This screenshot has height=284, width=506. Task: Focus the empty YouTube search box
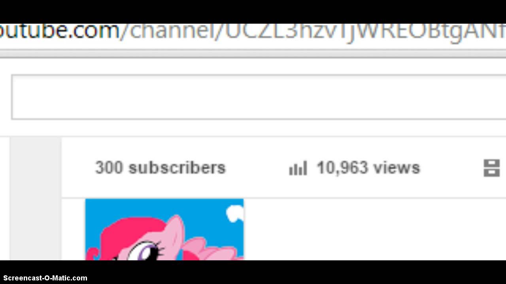pos(259,97)
